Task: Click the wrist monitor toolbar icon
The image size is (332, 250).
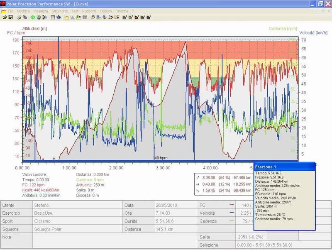Action: pos(39,17)
